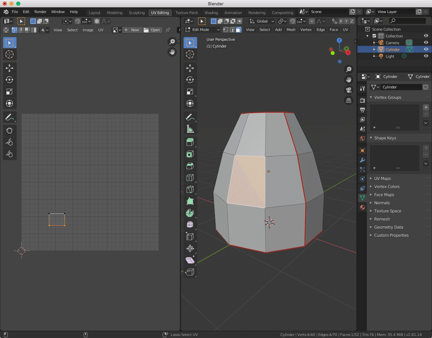Screen dimensions: 432x338
Task: Uncheck the Collection checkbox in outliner
Action: pyautogui.click(x=374, y=36)
